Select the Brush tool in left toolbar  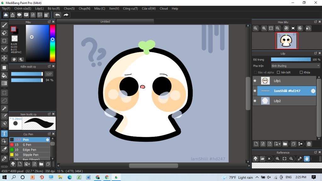(4, 25)
